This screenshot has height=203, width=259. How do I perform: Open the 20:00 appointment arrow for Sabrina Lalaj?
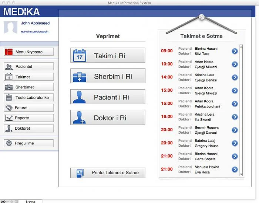click(235, 143)
